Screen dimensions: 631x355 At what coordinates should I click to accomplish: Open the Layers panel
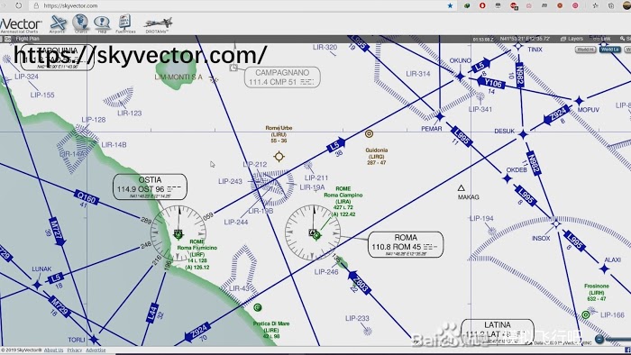tap(572, 39)
